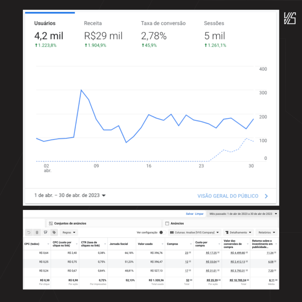Viewport: 302px width, 302px height.
Task: Click the Anúncios tab icon
Action: pyautogui.click(x=167, y=224)
